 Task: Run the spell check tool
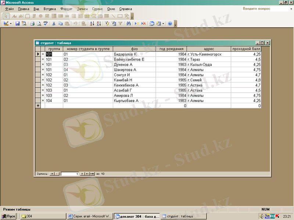click(46, 23)
